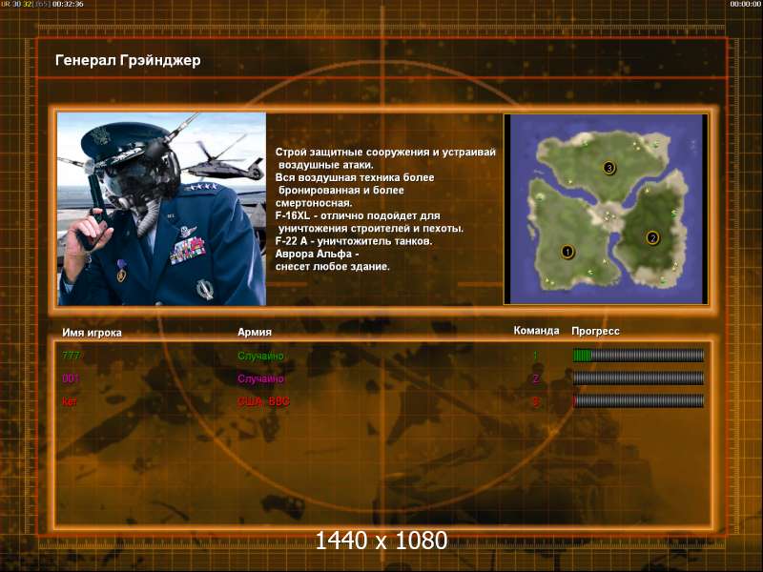The height and width of the screenshot is (572, 763).
Task: Click line 'F-16XL - отлично подойдет для'
Action: click(358, 215)
